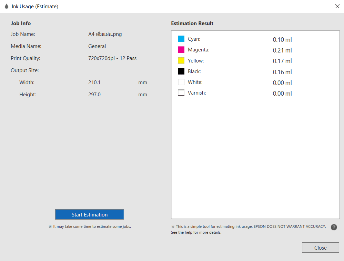Close the Ink Usage window with X
344x261 pixels.
[337, 6]
